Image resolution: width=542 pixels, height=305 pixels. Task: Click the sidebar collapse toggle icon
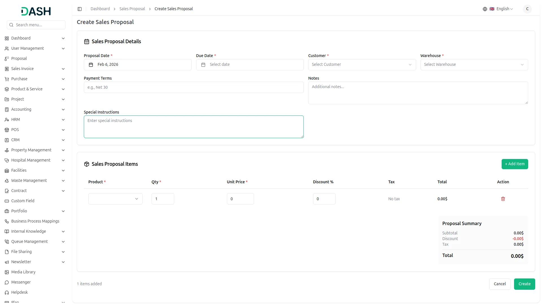(80, 9)
